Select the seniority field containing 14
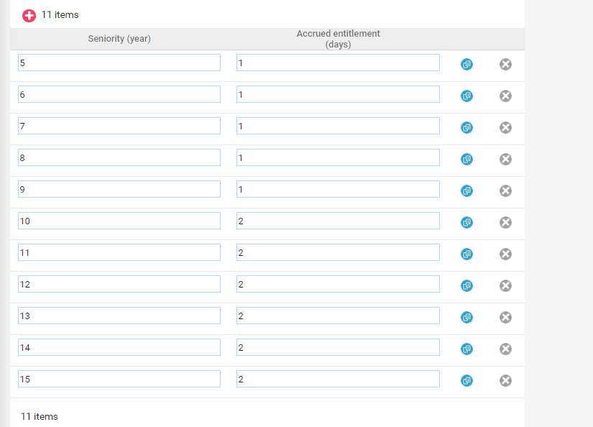 coord(119,347)
